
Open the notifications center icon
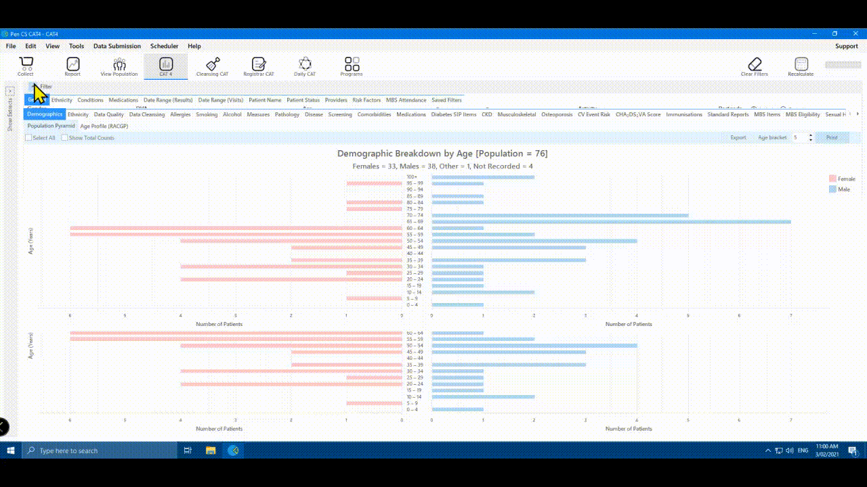tap(853, 450)
